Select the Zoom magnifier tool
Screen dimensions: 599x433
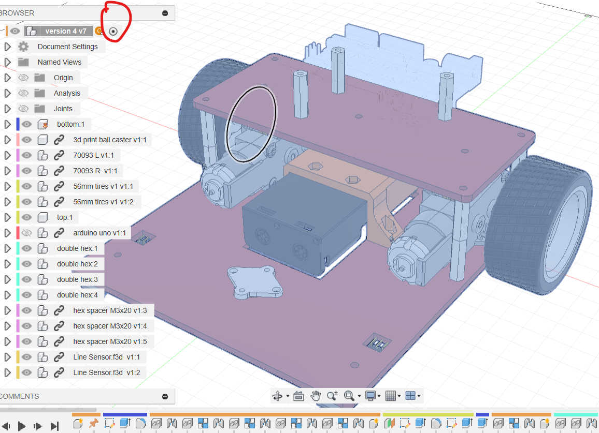(332, 396)
